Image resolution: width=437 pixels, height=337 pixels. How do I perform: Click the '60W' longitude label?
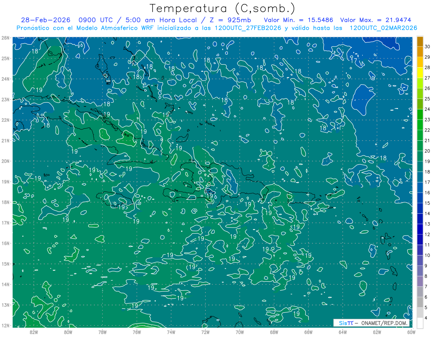click(411, 332)
